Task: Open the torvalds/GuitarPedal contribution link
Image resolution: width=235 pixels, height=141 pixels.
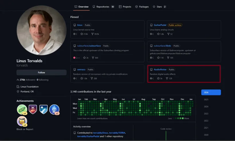Action: pos(88,136)
